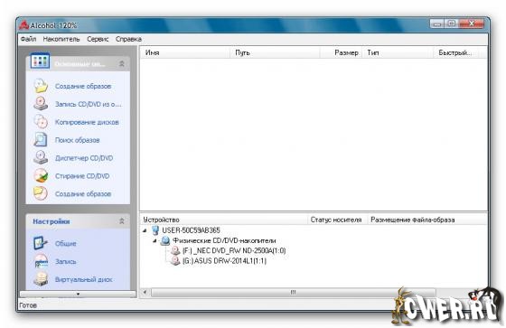Click the main operations panel header icon
This screenshot has height=328, width=506.
[x=40, y=61]
